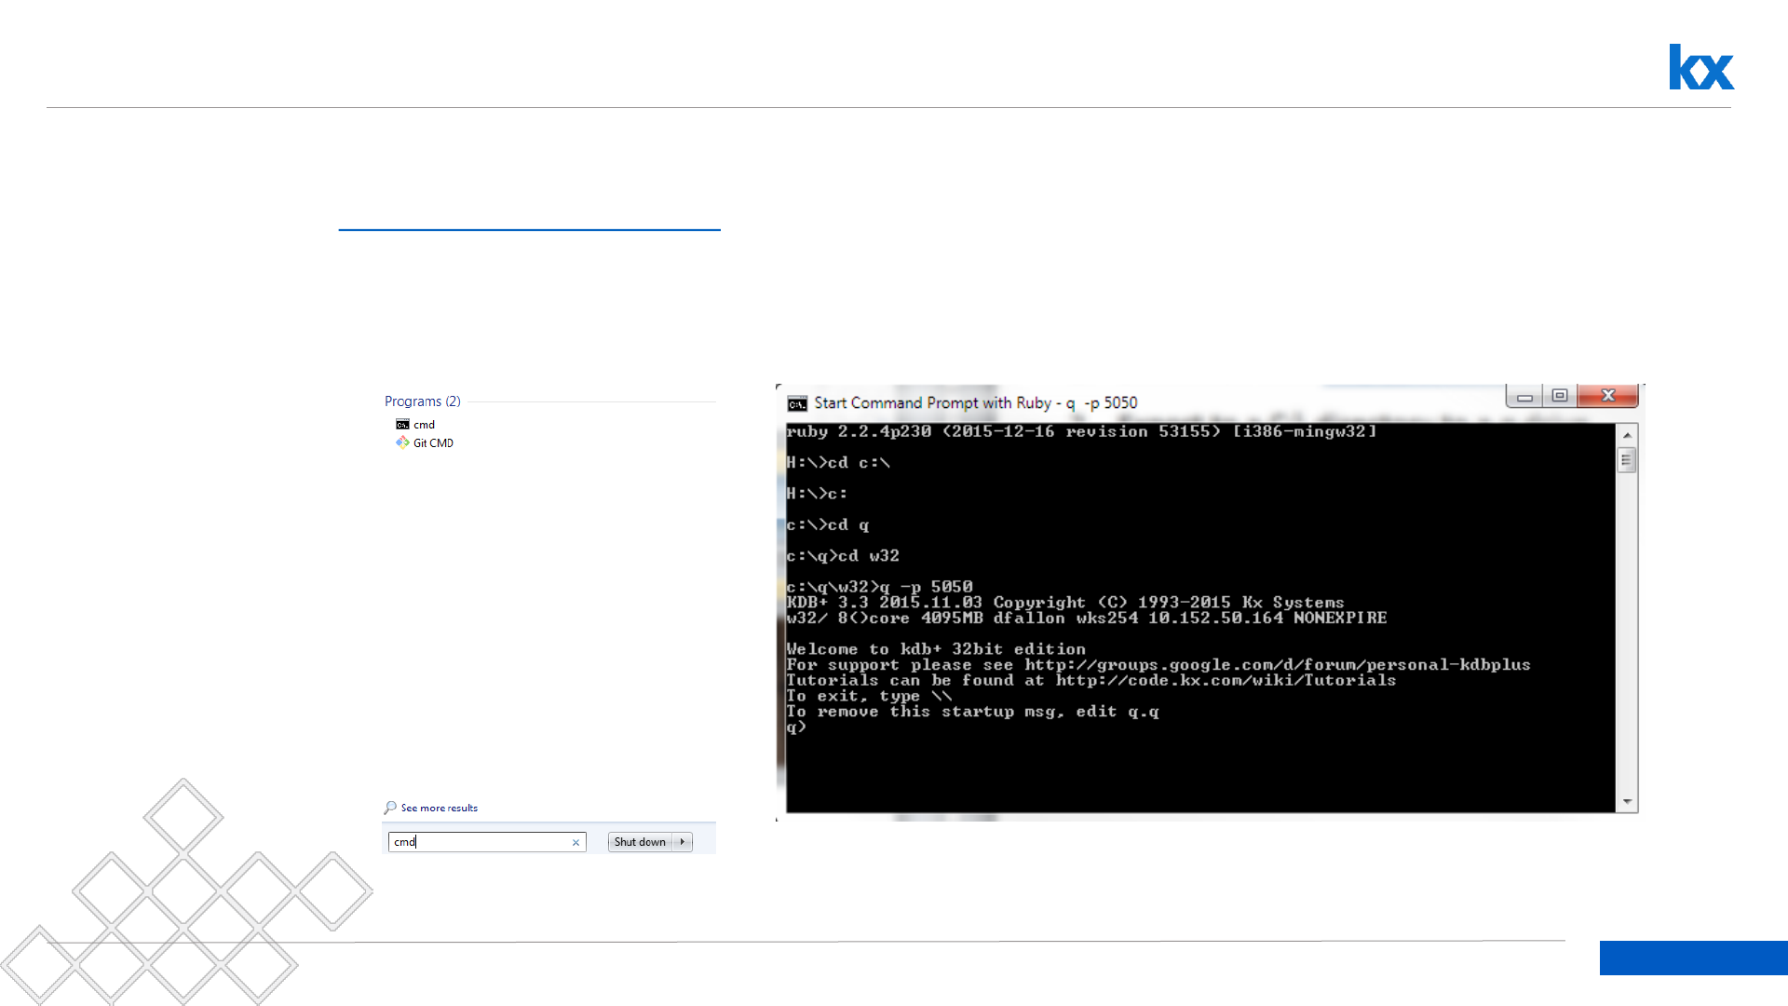Launch the Git CMD program icon
Image resolution: width=1788 pixels, height=1006 pixels.
click(x=402, y=442)
